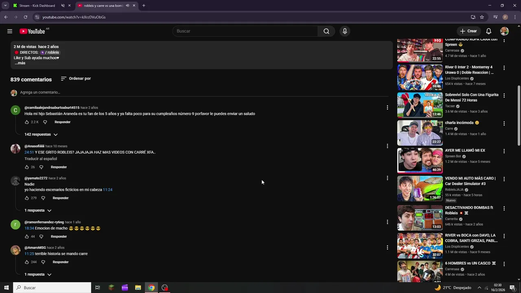
Task: Start voice search with microphone icon
Action: (345, 31)
